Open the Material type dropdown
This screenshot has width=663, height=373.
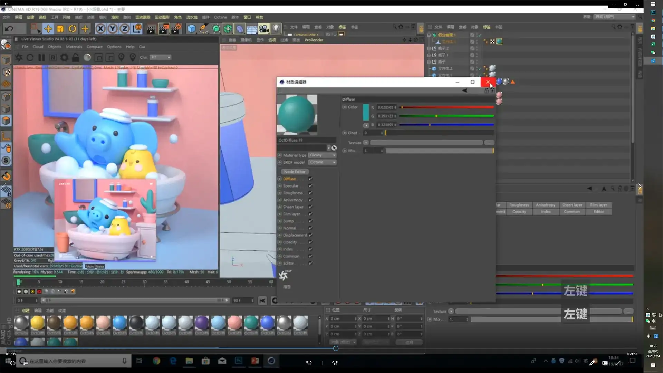click(323, 155)
